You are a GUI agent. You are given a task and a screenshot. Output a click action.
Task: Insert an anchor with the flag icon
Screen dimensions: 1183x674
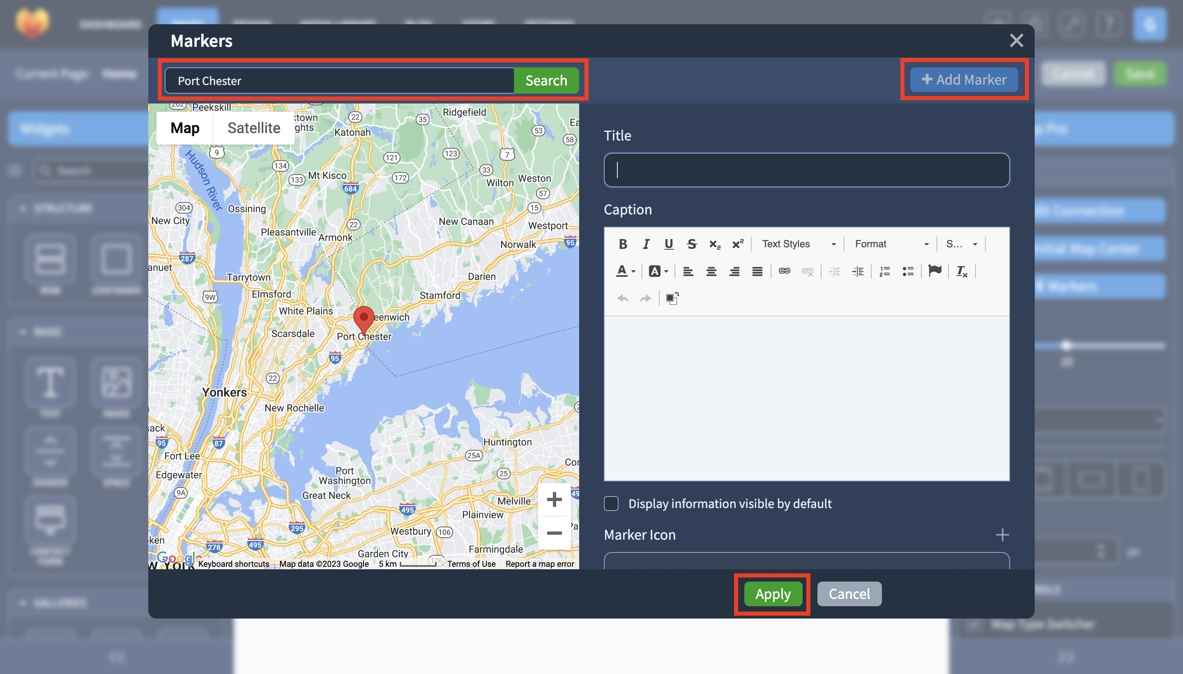(935, 271)
